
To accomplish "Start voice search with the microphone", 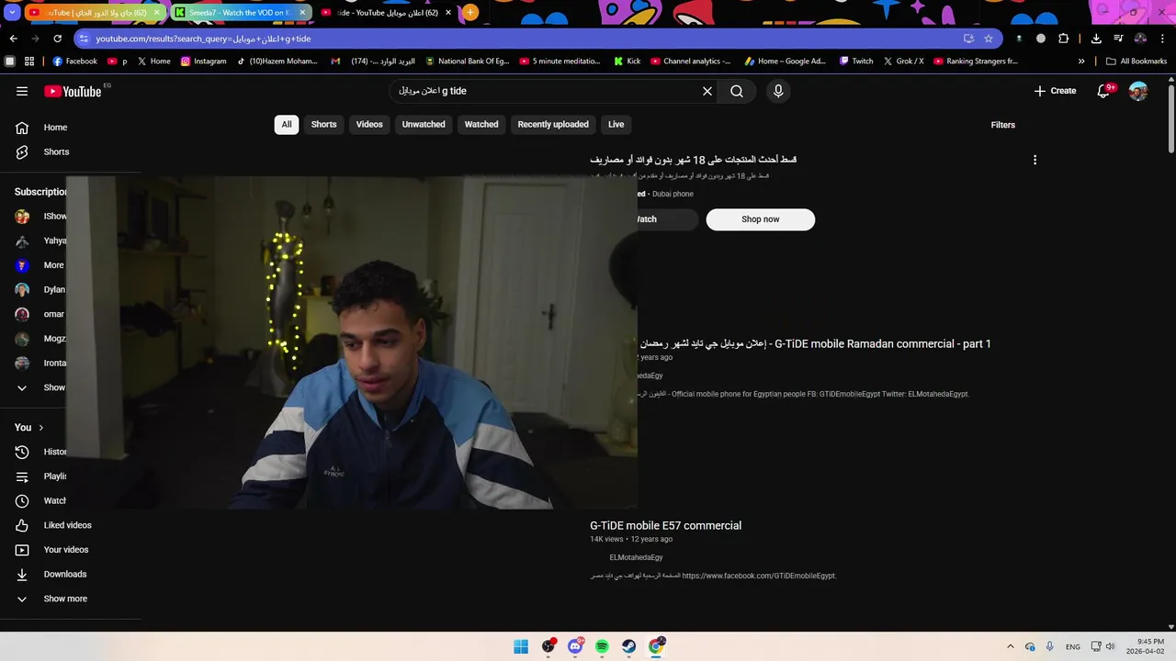I will [778, 91].
